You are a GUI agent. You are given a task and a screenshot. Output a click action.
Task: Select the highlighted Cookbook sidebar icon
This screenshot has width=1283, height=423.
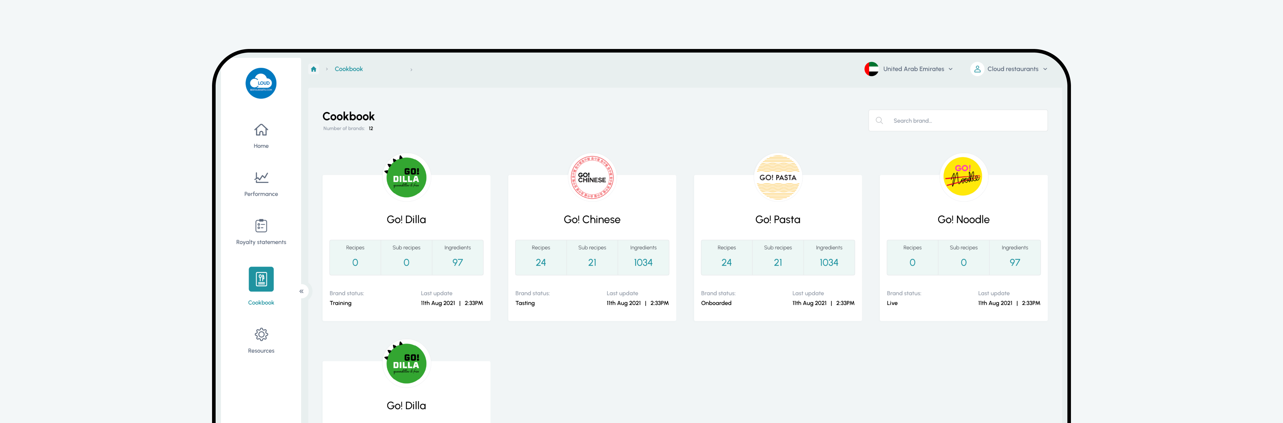261,279
